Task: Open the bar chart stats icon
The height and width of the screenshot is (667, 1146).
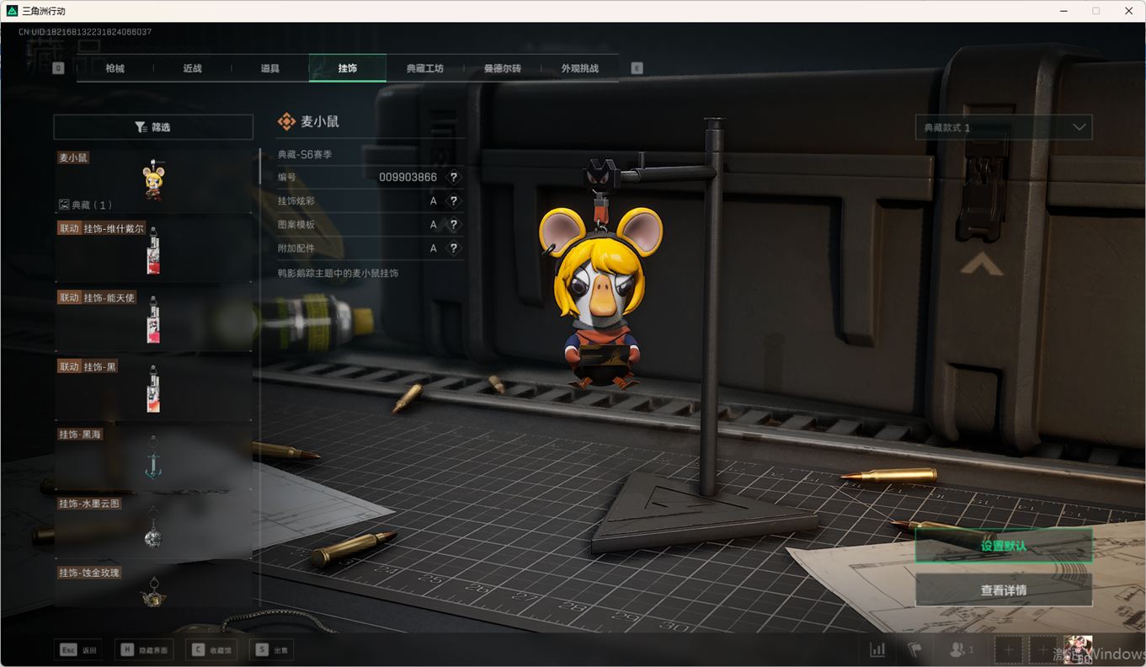Action: (877, 650)
